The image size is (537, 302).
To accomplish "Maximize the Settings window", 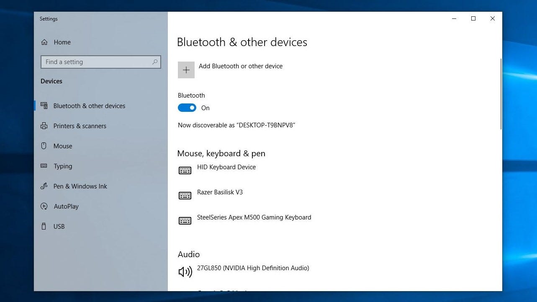I will [x=473, y=18].
